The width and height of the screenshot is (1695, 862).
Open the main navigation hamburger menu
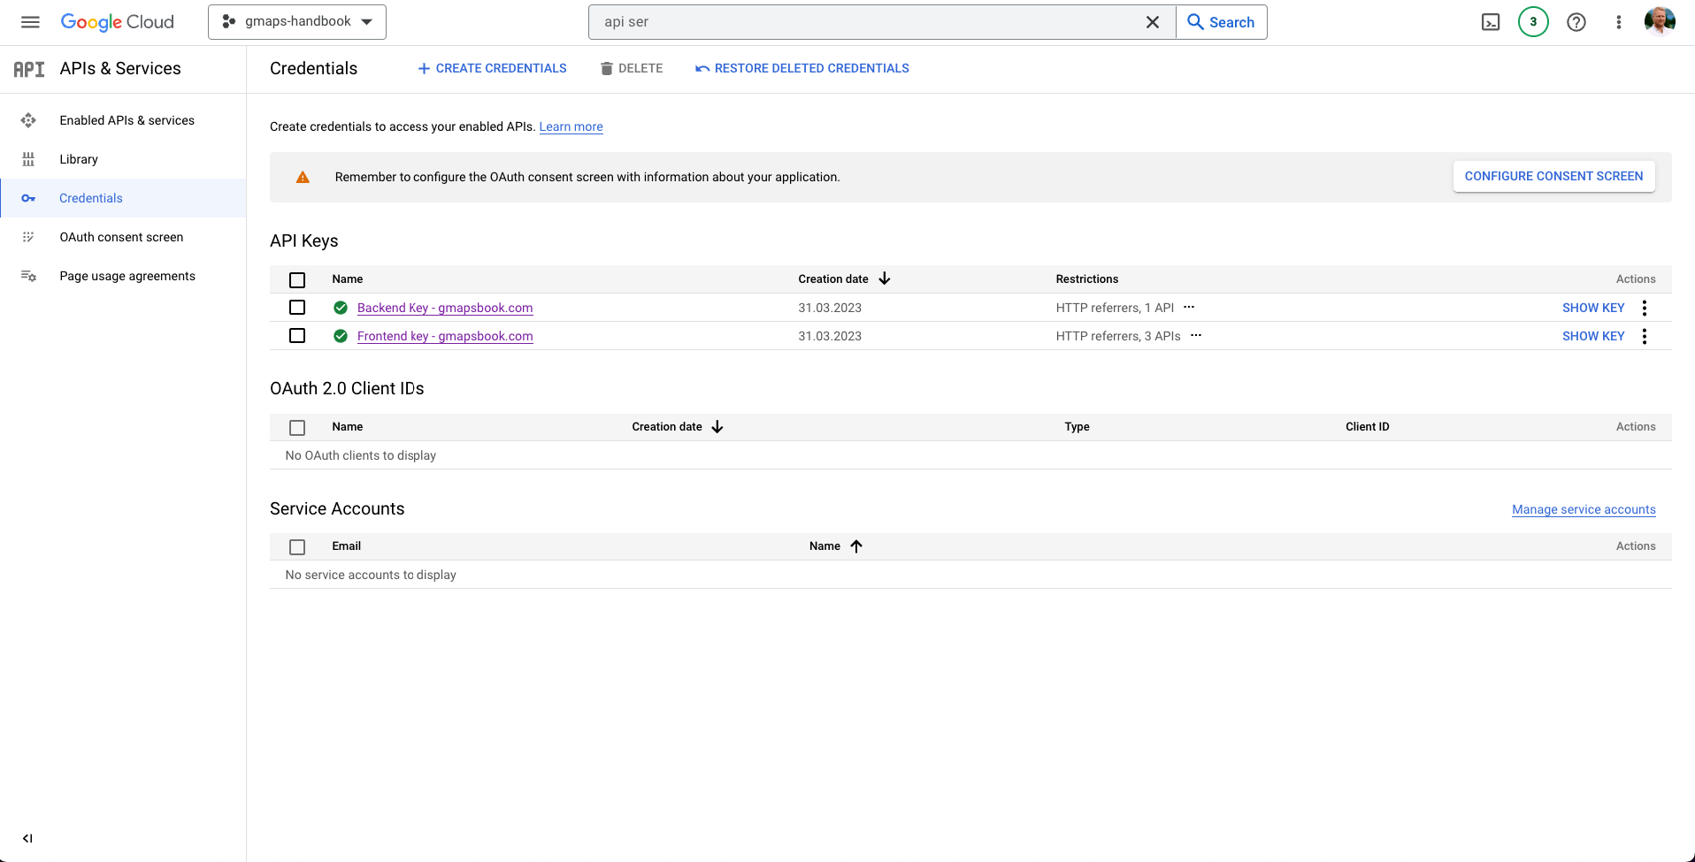[x=30, y=22]
